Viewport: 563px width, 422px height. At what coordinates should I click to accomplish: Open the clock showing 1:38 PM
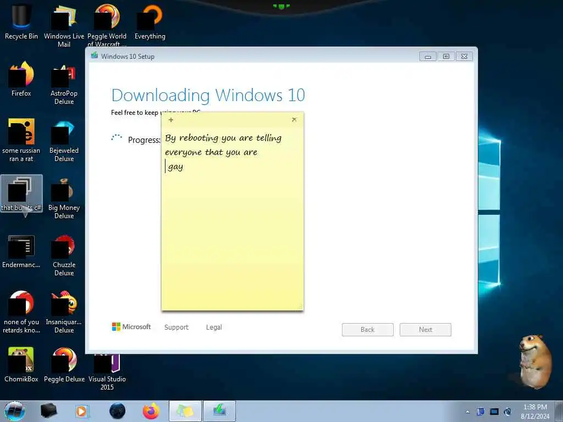coord(535,411)
